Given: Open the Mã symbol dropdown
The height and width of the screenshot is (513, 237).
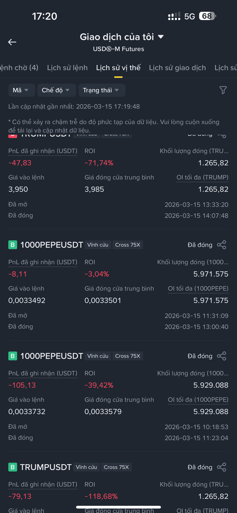Looking at the screenshot, I should (x=21, y=90).
